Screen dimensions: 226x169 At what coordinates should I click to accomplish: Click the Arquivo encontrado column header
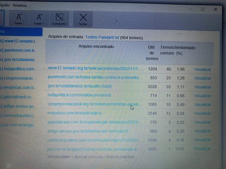(x=96, y=46)
